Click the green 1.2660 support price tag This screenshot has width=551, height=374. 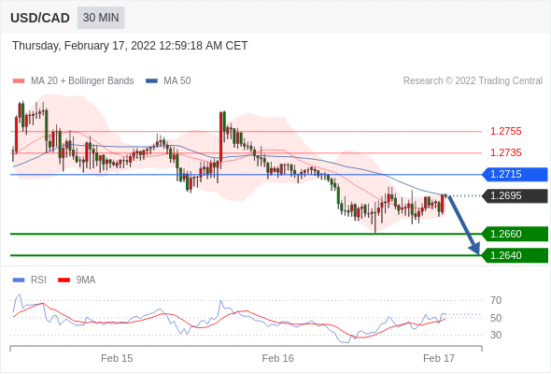point(515,234)
